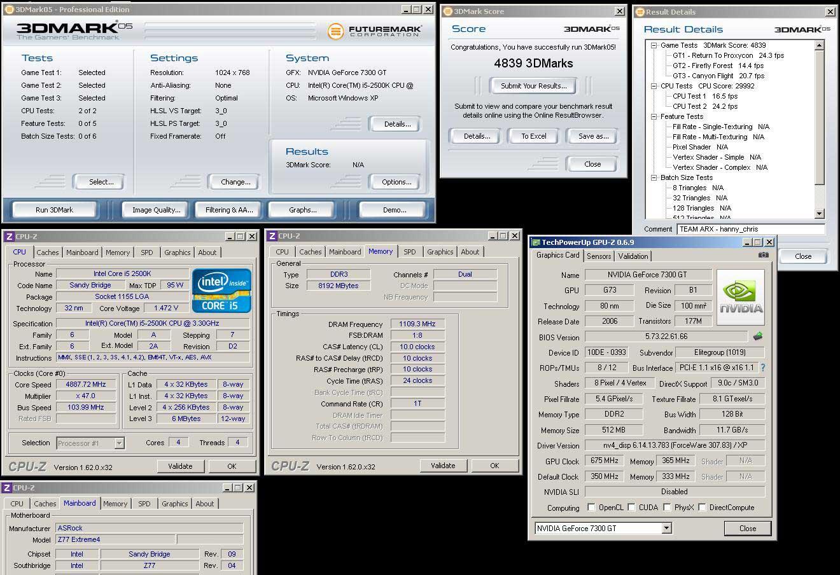Screen dimensions: 840x575
Task: Open the SPD tab in CPU-Z Memory window
Action: coord(410,252)
